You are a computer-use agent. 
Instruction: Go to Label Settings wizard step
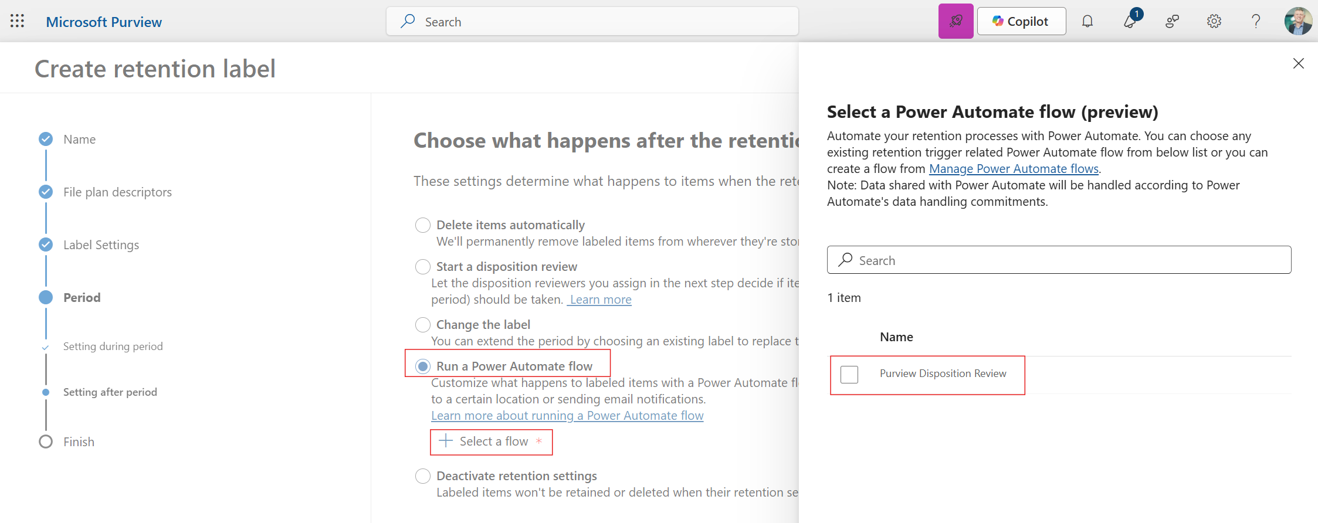point(101,245)
